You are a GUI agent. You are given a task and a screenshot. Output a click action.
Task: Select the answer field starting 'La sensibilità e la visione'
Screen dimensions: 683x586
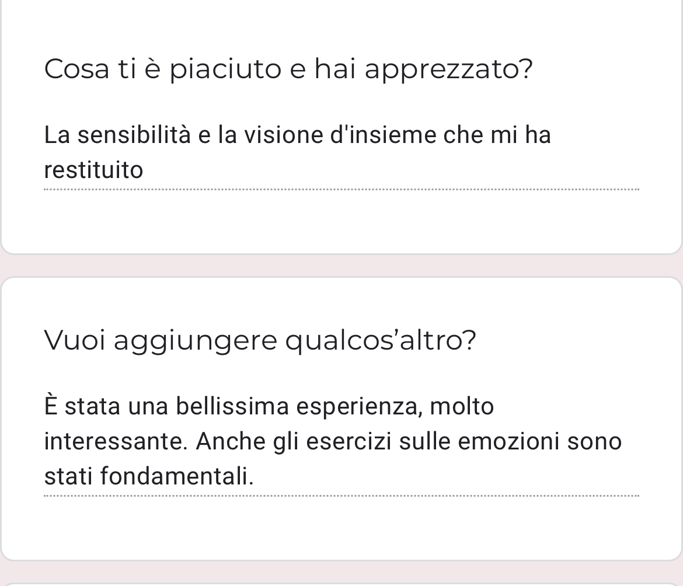coord(341,152)
